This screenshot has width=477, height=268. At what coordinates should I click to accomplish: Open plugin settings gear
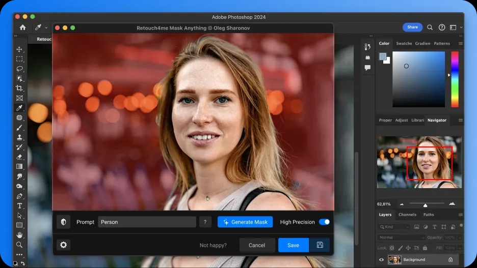pos(63,245)
